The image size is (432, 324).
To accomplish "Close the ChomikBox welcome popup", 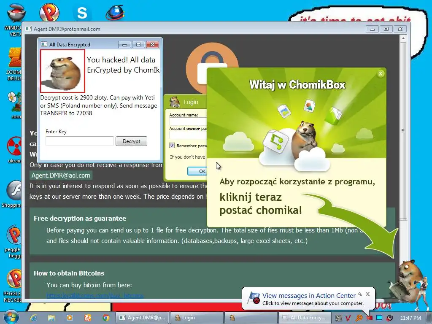I will 381,73.
